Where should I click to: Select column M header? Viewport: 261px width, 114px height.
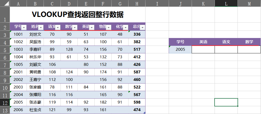click(249, 3)
